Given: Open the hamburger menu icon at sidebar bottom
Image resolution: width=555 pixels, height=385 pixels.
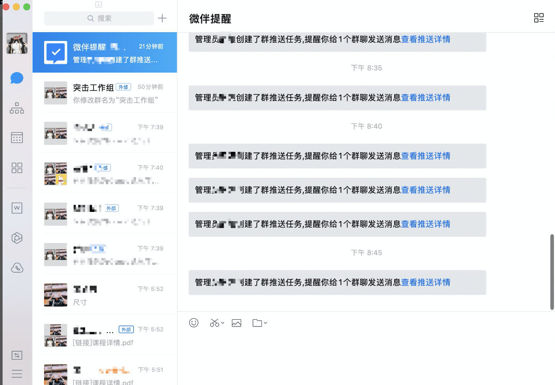Looking at the screenshot, I should 17,374.
